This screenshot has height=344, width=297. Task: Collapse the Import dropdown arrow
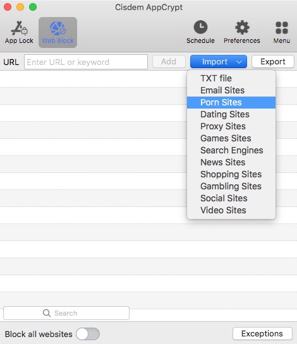click(x=239, y=62)
